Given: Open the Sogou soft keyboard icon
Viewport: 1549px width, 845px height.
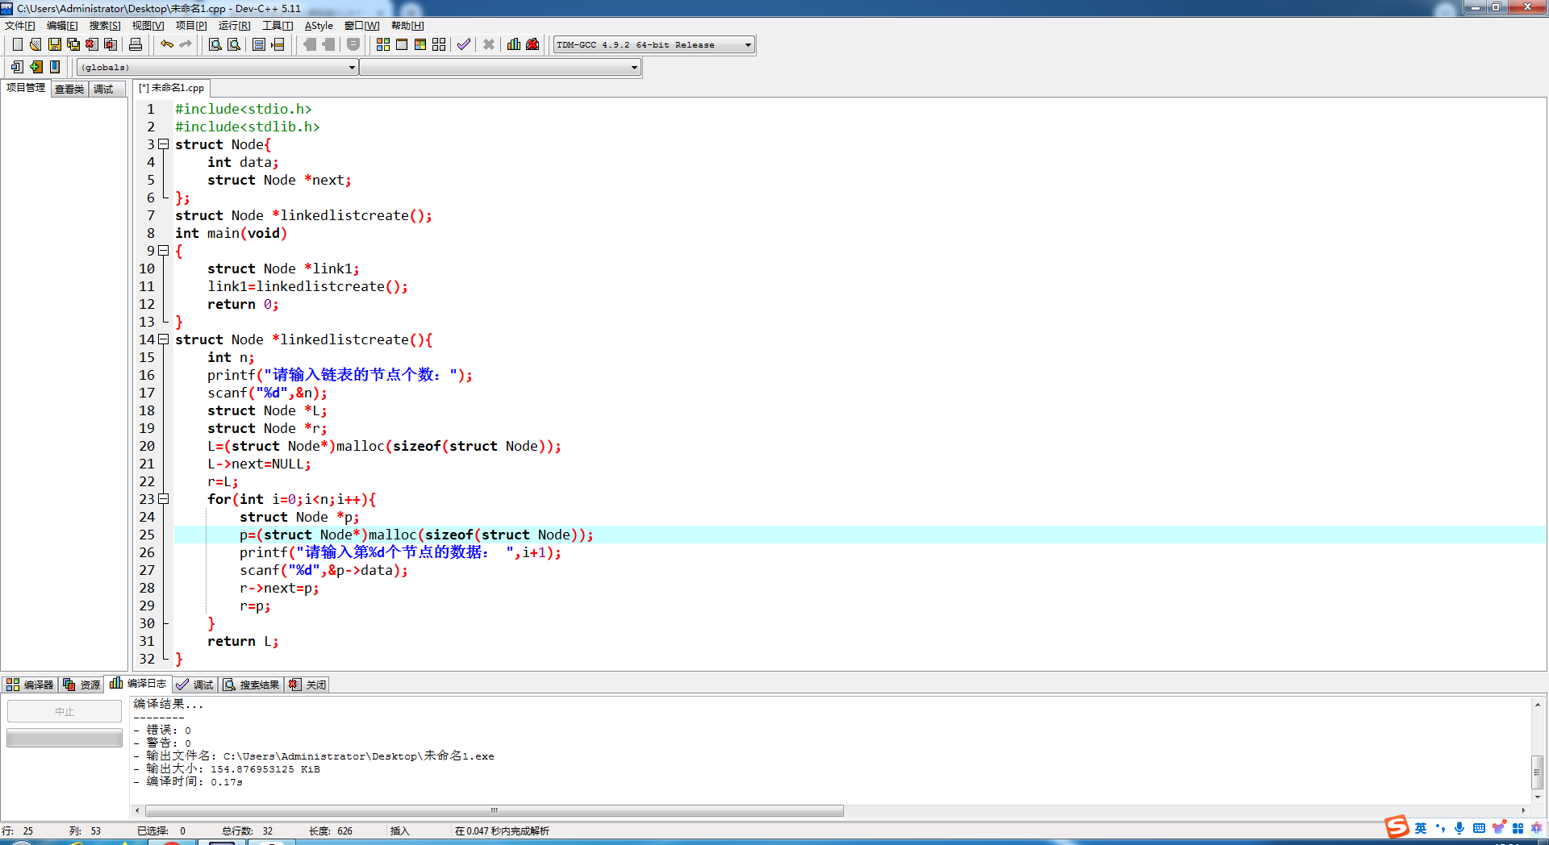Looking at the screenshot, I should coord(1479,828).
